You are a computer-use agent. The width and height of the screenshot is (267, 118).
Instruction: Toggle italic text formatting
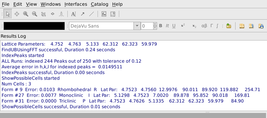168,26
